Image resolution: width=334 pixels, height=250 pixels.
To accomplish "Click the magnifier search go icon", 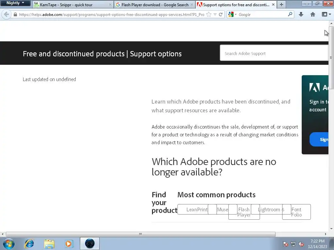I will point(290,14).
